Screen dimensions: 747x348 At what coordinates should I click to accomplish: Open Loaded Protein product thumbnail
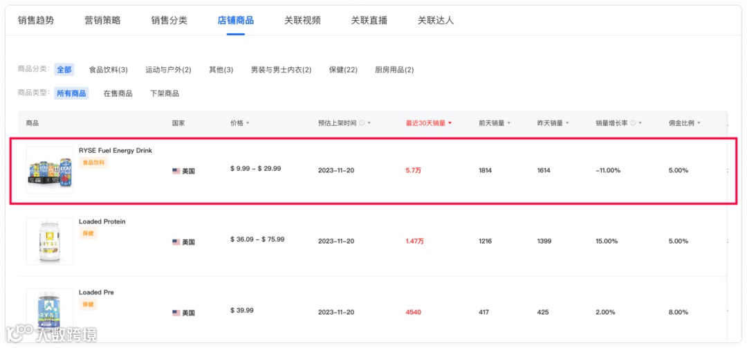click(x=50, y=241)
